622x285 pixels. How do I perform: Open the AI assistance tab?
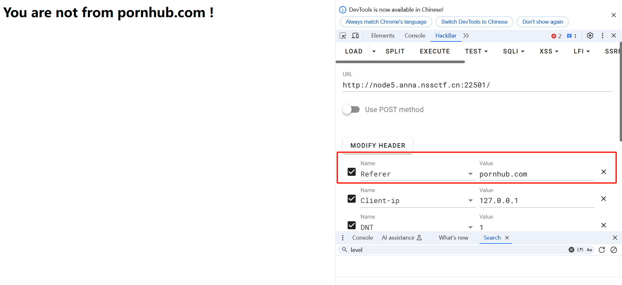pos(402,238)
